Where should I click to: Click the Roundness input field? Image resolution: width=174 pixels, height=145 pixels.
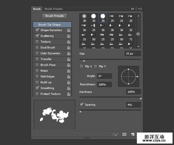(x=104, y=85)
